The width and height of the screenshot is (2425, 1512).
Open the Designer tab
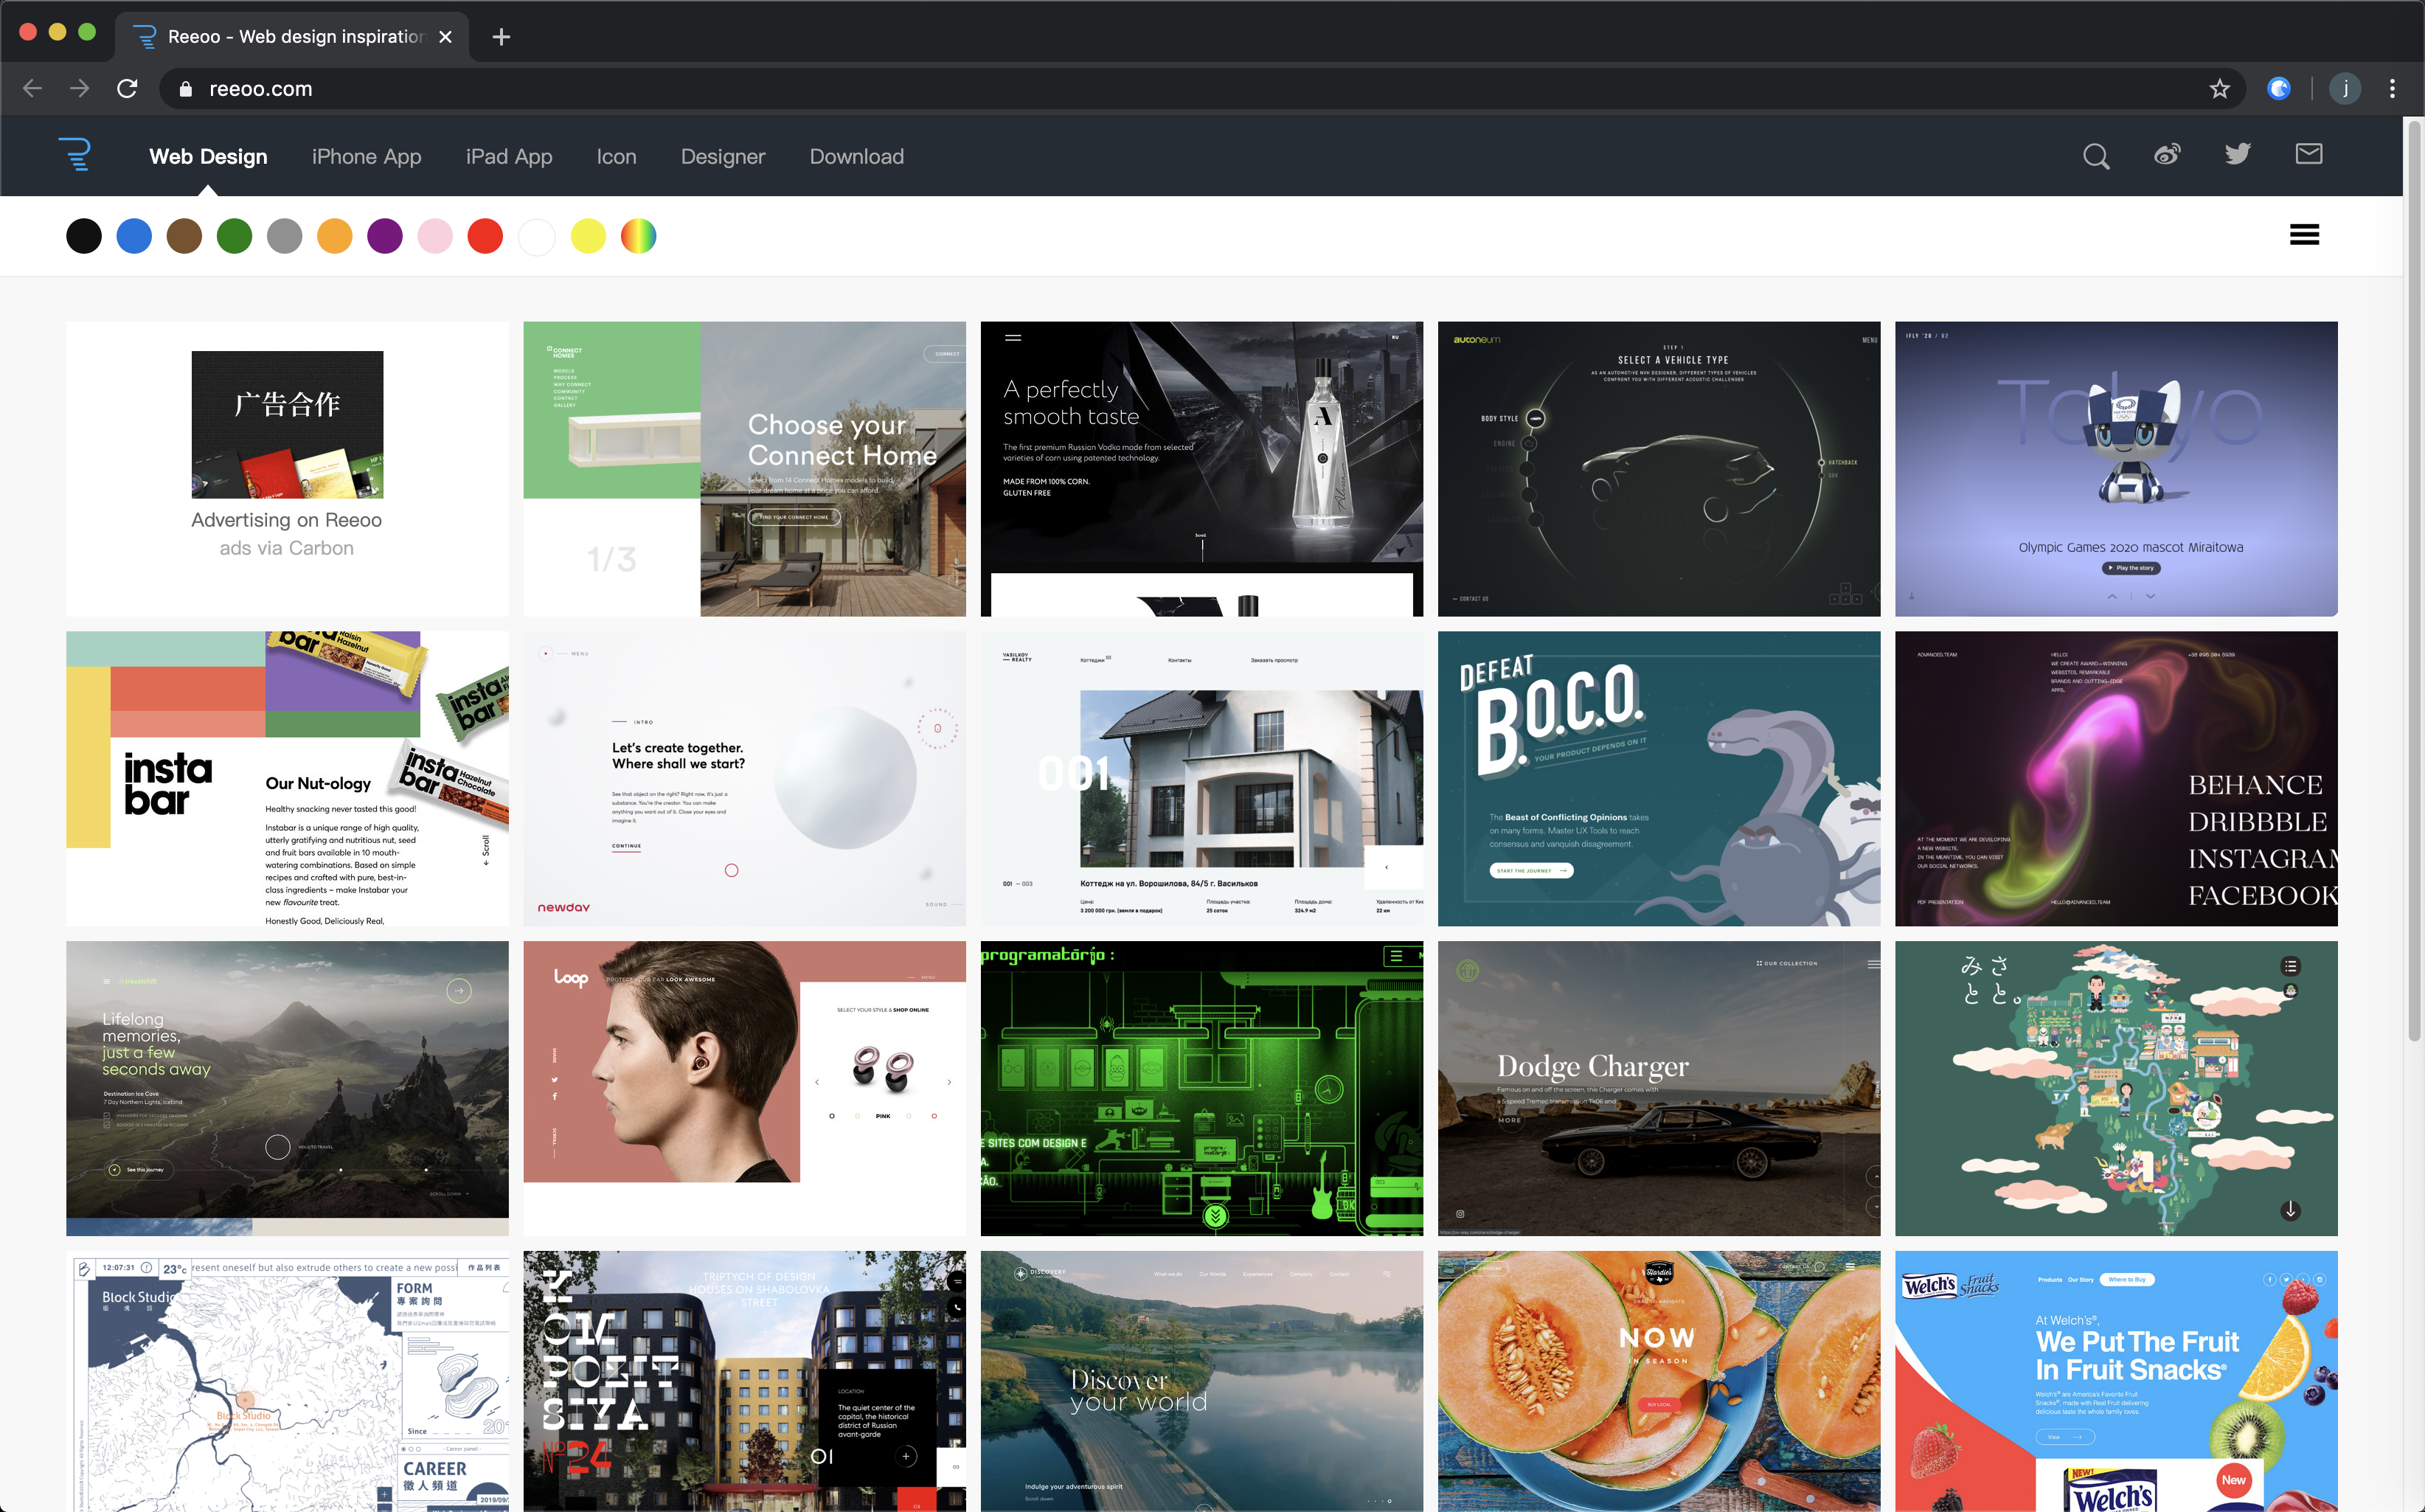click(x=722, y=157)
